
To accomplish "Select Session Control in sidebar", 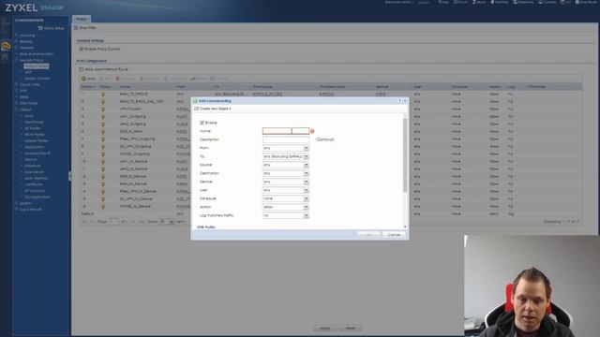I will [x=37, y=79].
